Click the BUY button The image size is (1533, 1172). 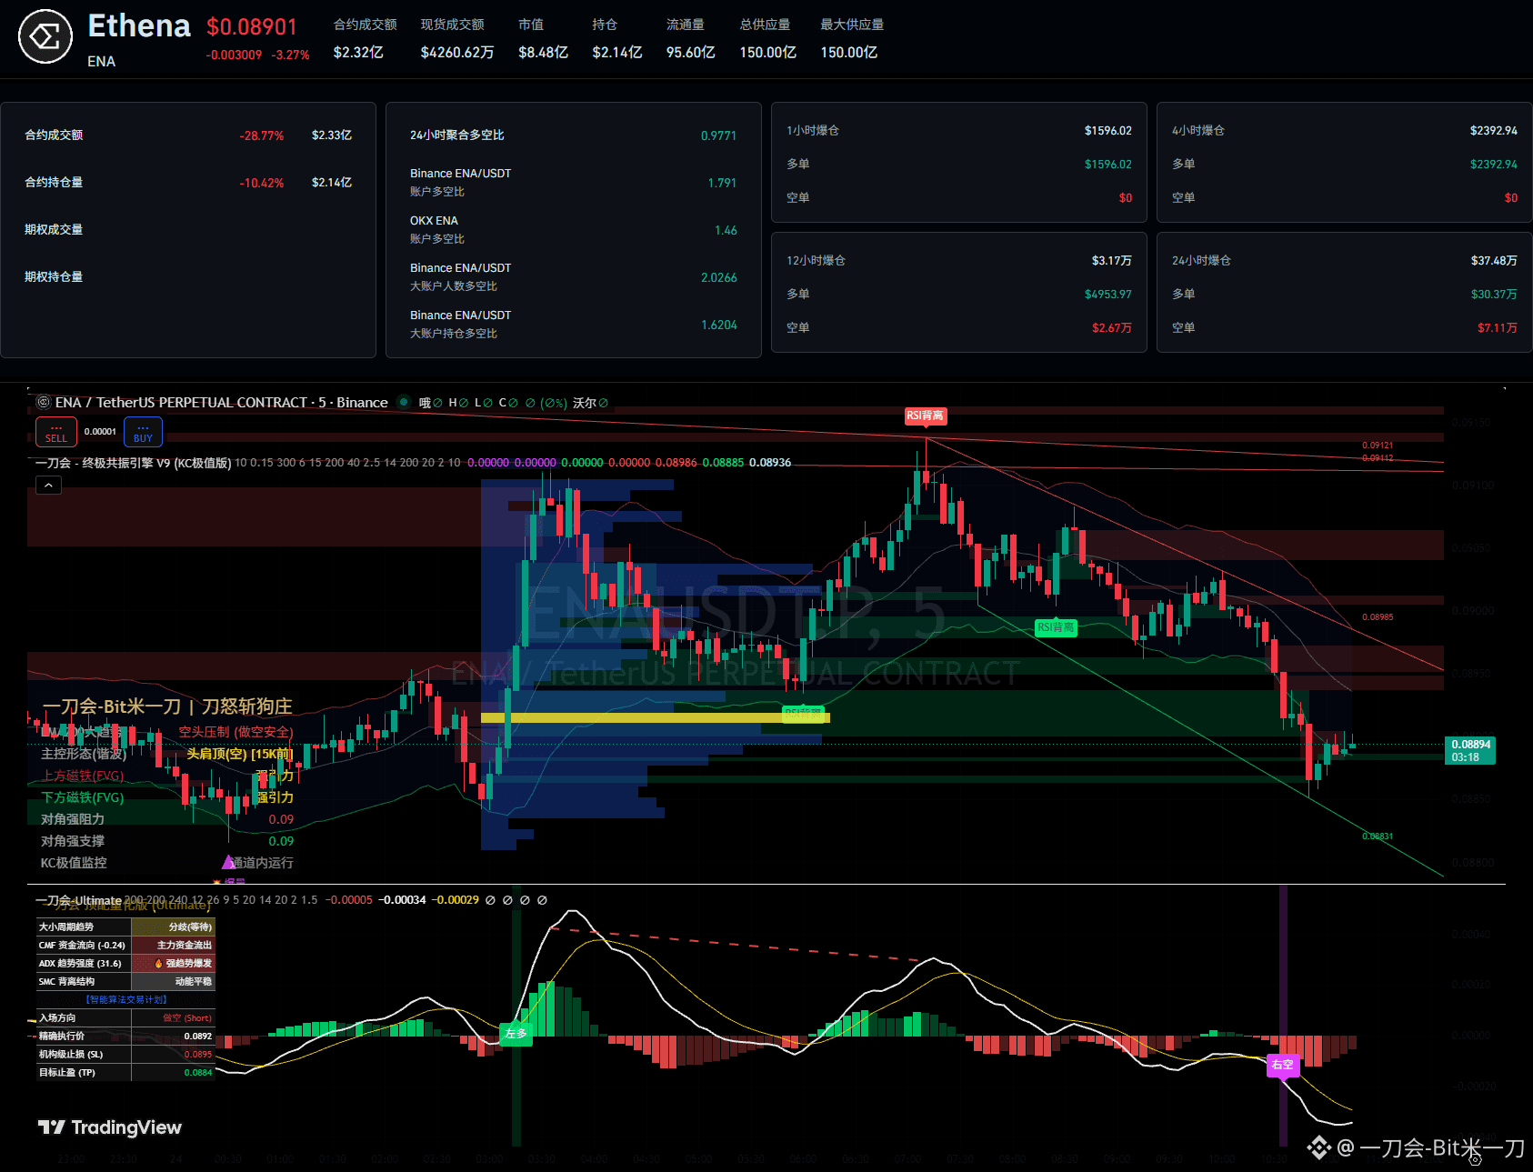tap(143, 432)
